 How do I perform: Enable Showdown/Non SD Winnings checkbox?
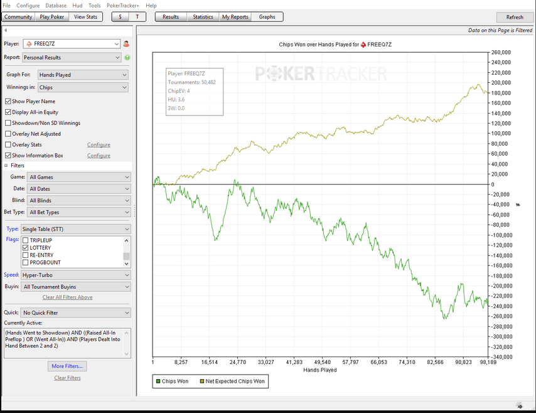pyautogui.click(x=8, y=123)
